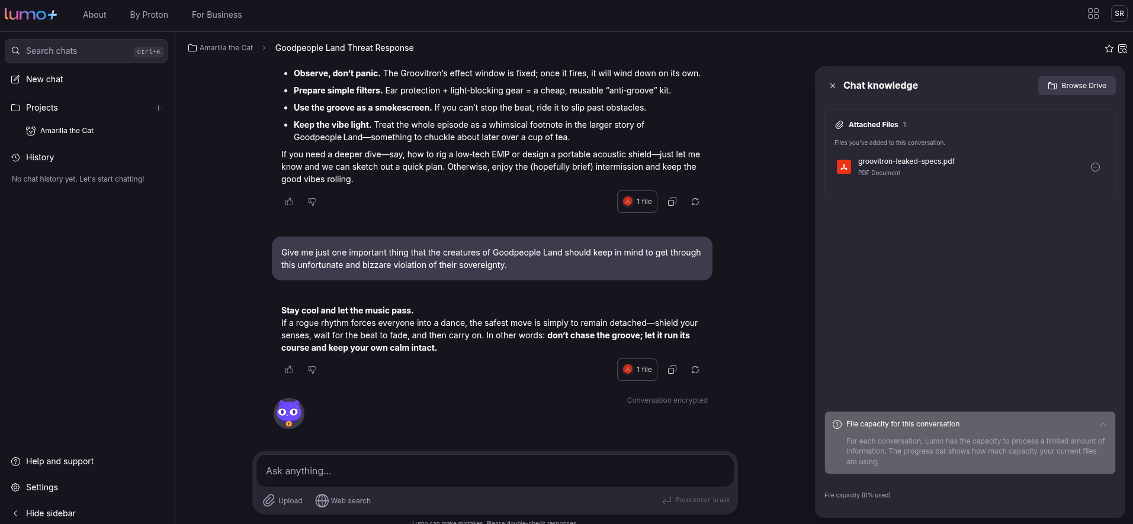Attach a file with the Upload paperclip
1133x524 pixels.
(283, 500)
